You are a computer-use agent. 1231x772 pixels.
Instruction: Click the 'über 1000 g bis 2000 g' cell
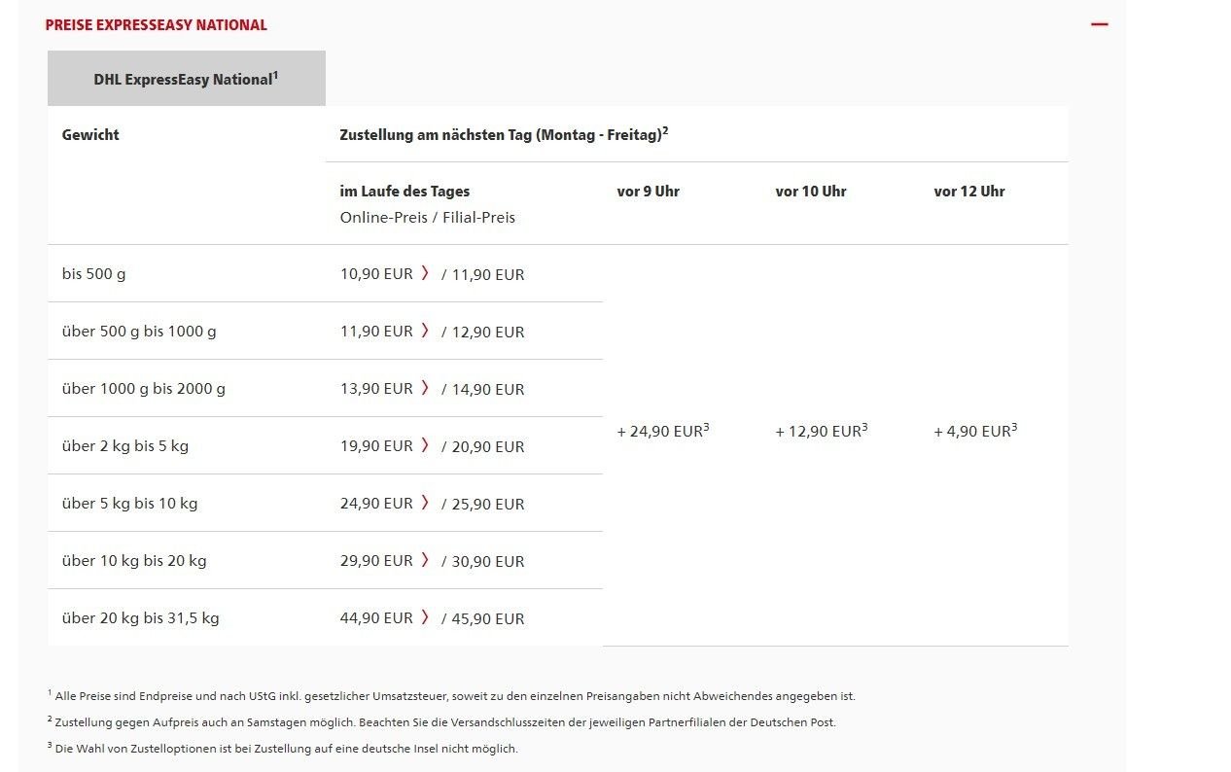pos(187,389)
